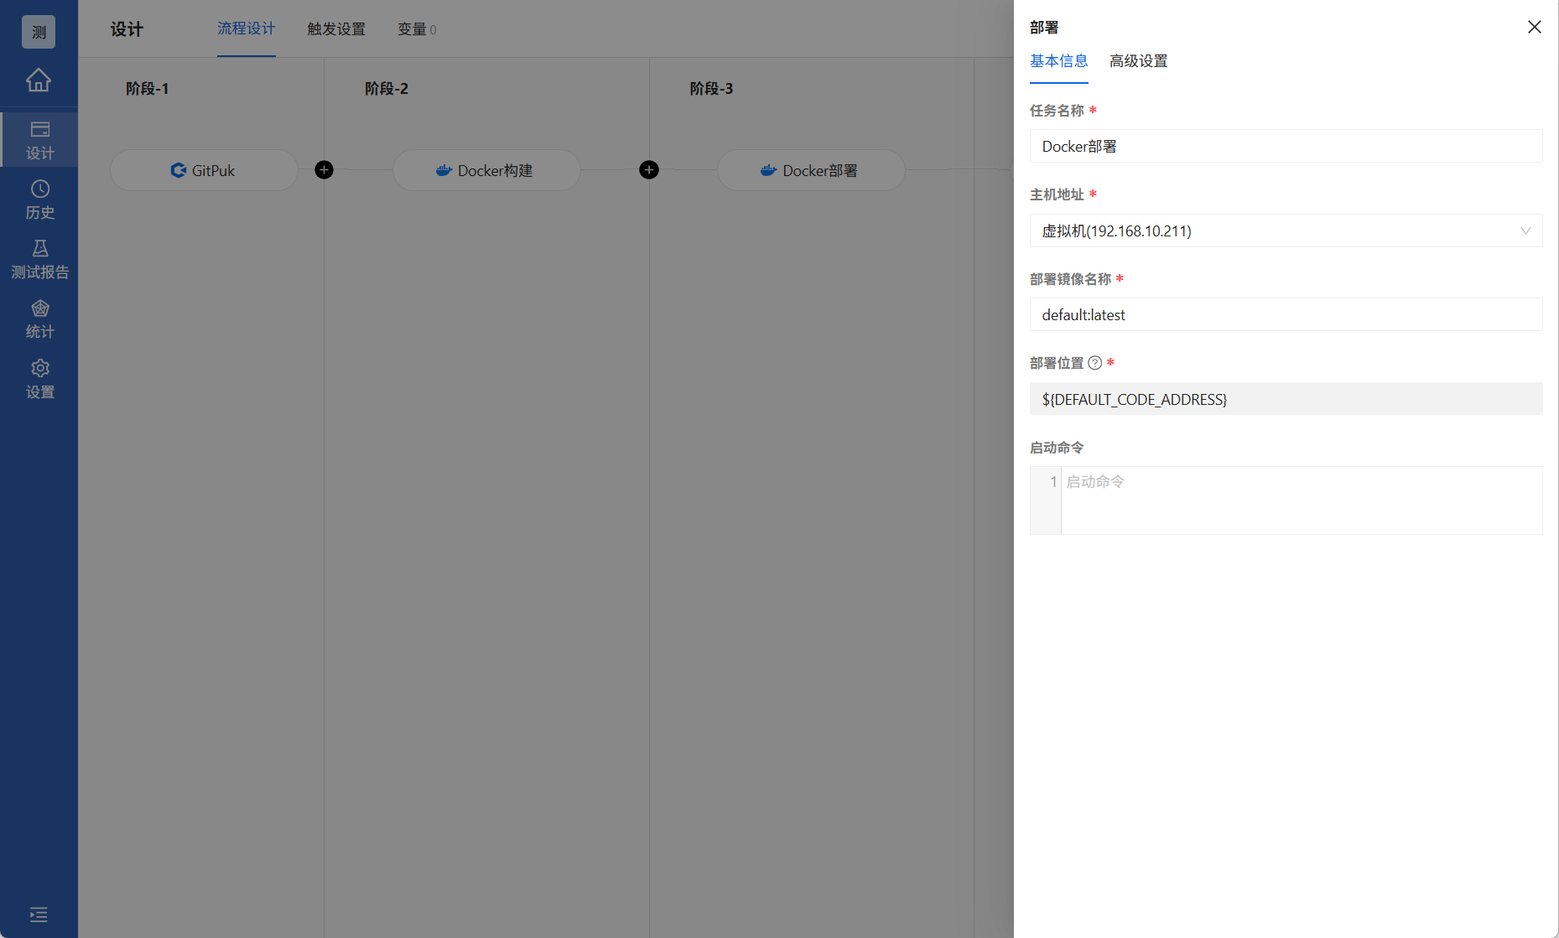The height and width of the screenshot is (938, 1559).
Task: Open the 测试报告 (Test Report) sidebar panel
Action: 39,258
